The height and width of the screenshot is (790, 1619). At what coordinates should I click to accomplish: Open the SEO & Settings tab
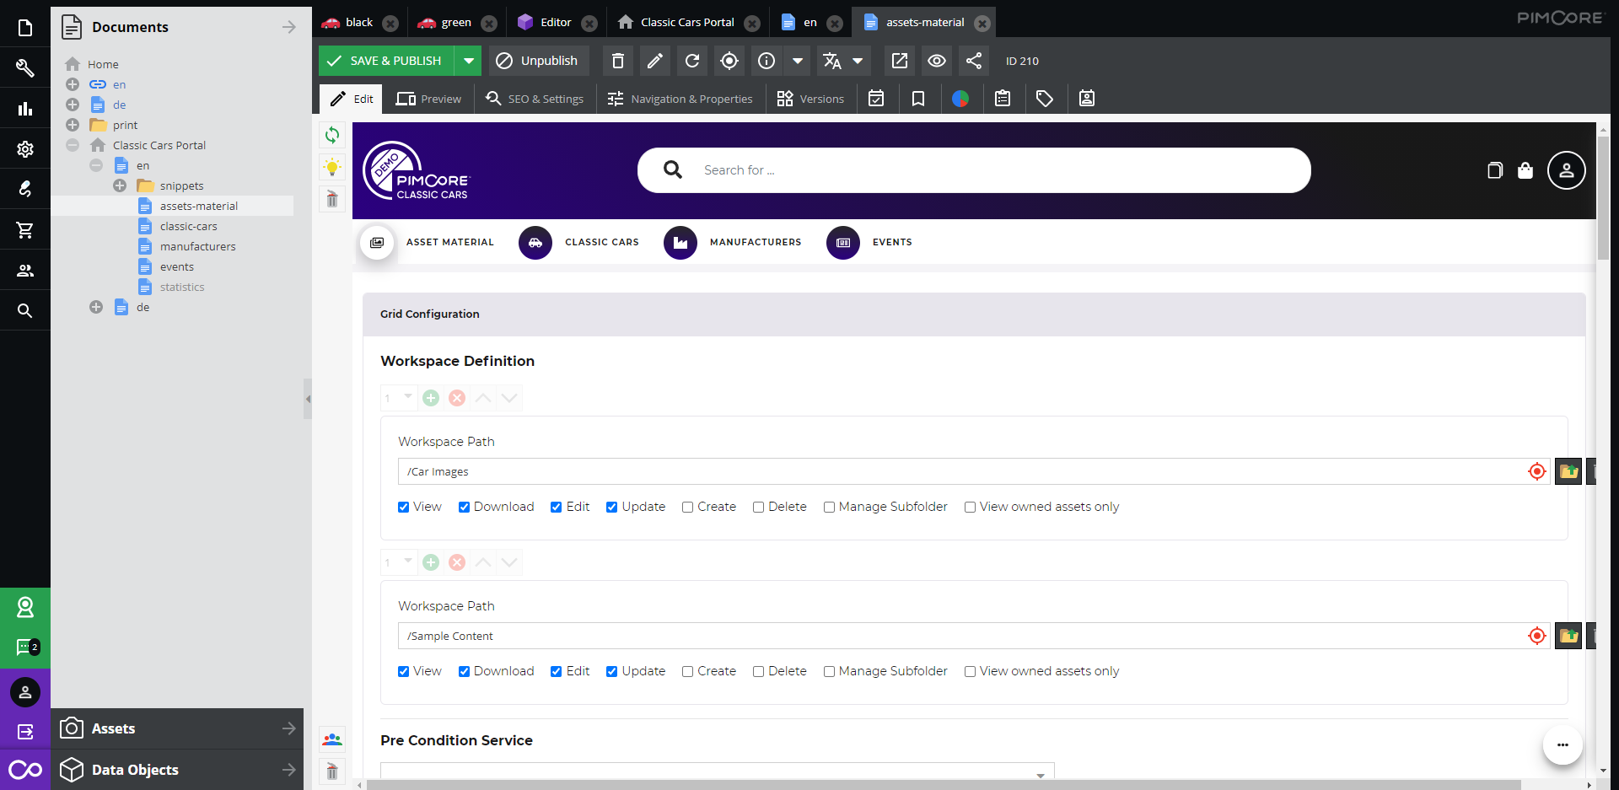[x=535, y=99]
